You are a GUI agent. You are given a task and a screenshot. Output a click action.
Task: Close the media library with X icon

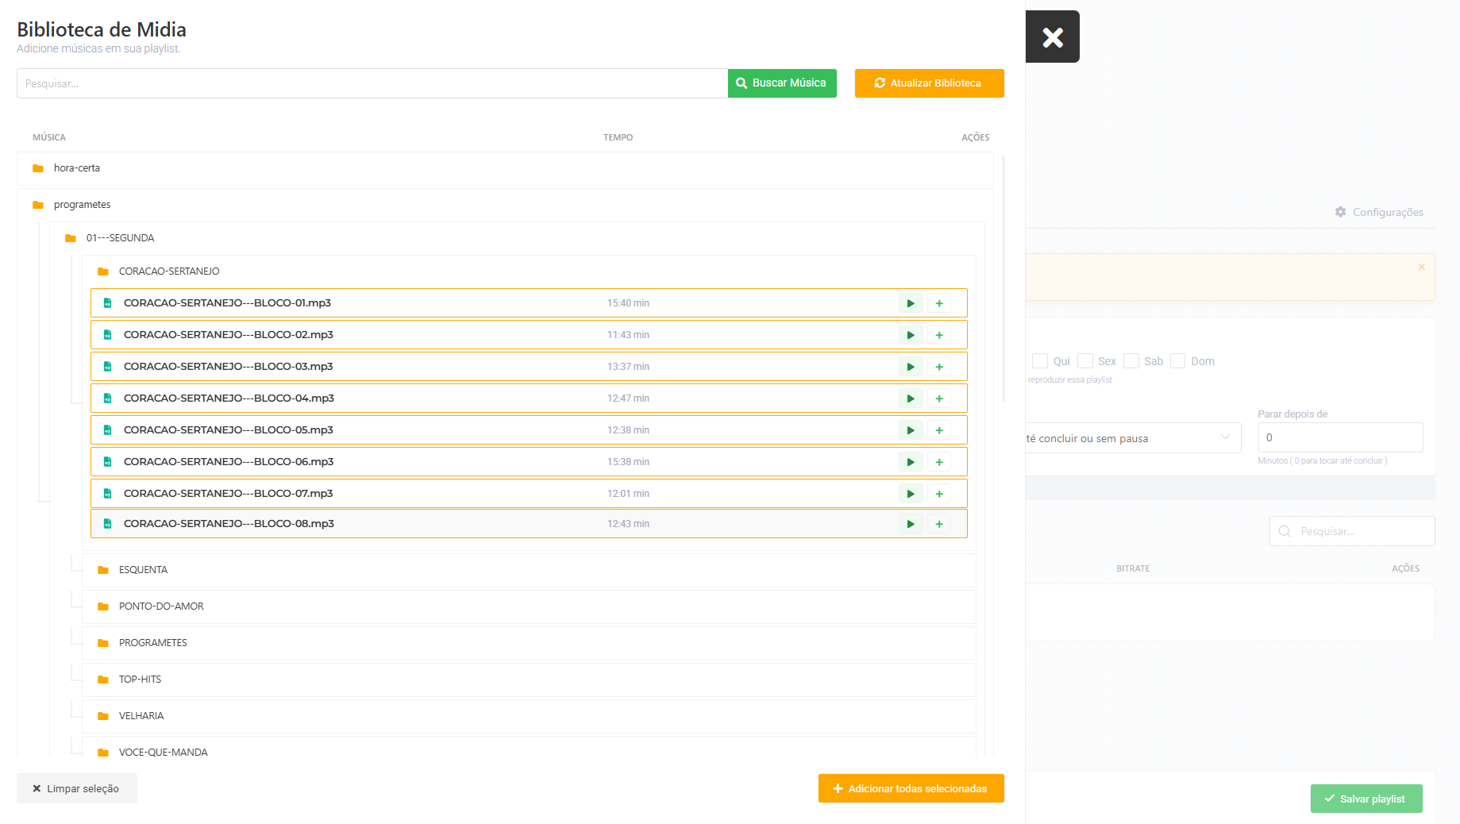[1053, 37]
